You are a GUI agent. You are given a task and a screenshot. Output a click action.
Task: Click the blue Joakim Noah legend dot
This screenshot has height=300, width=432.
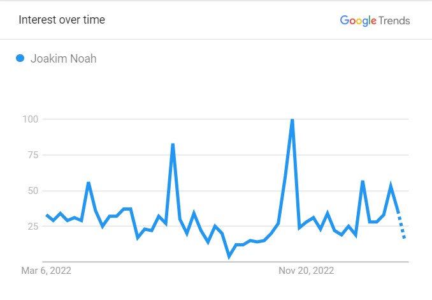[20, 58]
